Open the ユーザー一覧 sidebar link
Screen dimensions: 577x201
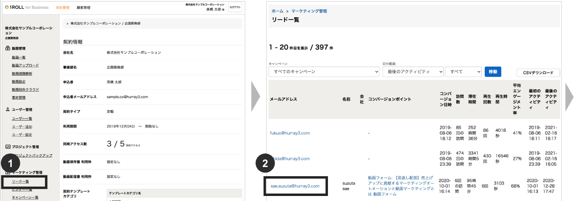(x=22, y=118)
